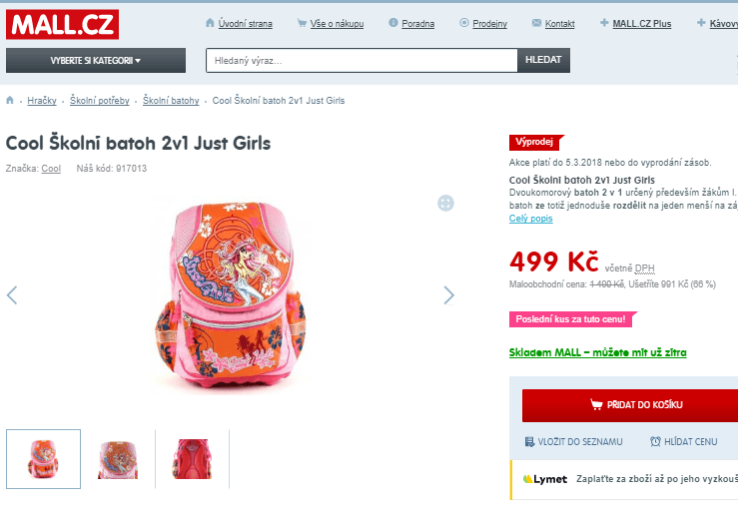This screenshot has width=738, height=518.
Task: Show previous product image arrow
Action: tap(12, 295)
